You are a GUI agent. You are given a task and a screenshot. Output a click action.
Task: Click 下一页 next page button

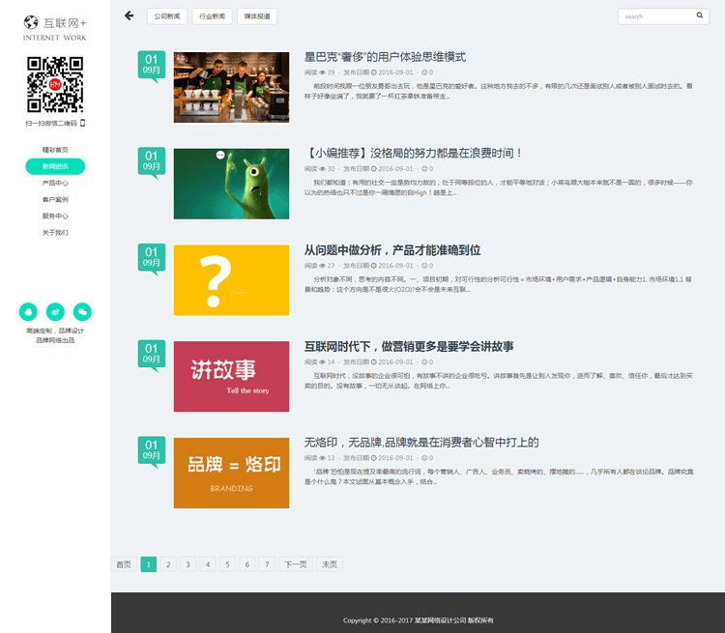click(296, 564)
